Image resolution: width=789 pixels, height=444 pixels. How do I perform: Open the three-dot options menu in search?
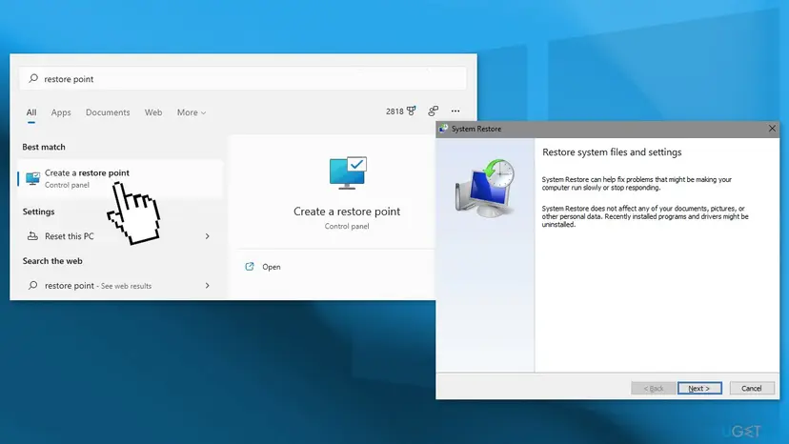[455, 111]
